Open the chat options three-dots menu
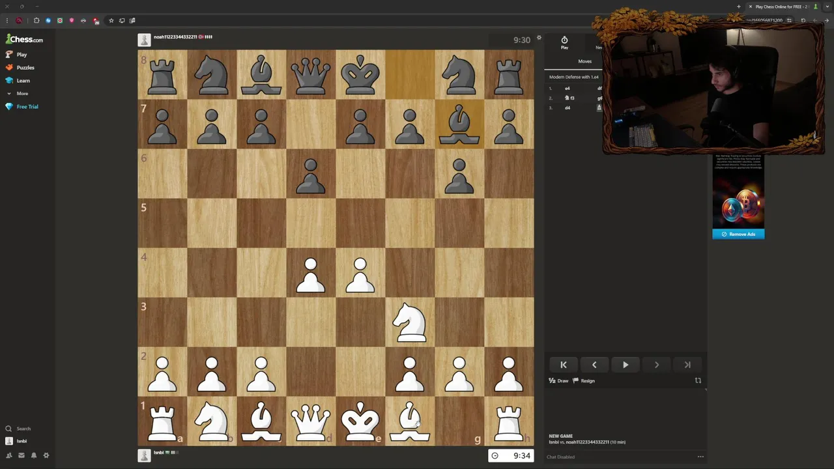 click(700, 457)
